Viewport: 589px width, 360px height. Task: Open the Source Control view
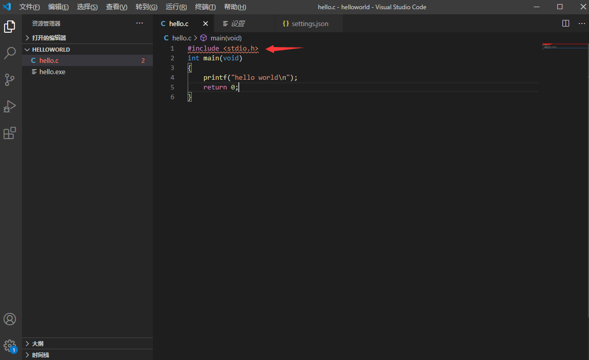[10, 80]
